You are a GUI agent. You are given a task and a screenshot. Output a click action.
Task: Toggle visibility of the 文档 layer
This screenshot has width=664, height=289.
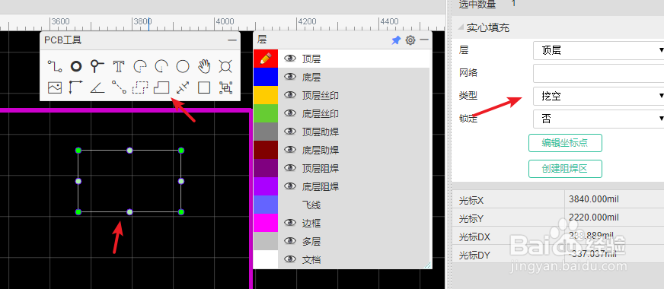pos(289,259)
